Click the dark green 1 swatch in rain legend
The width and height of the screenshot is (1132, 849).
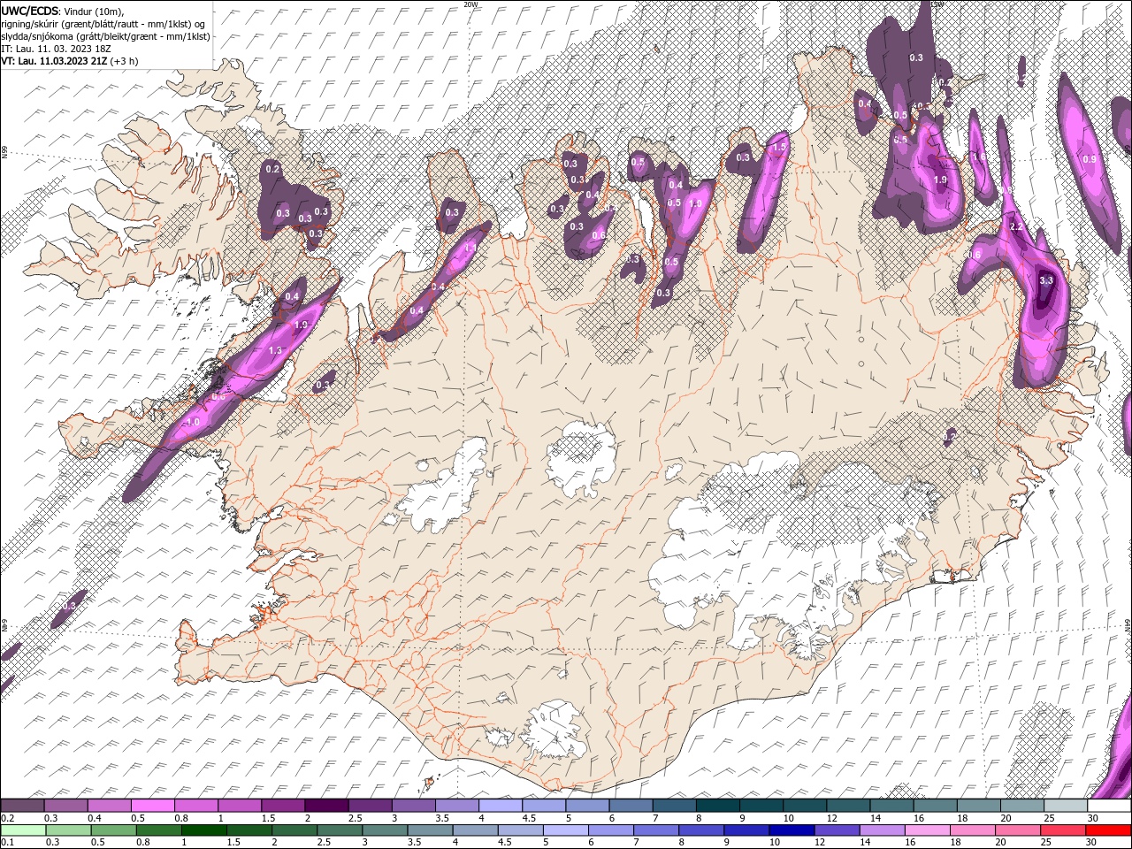(x=204, y=830)
